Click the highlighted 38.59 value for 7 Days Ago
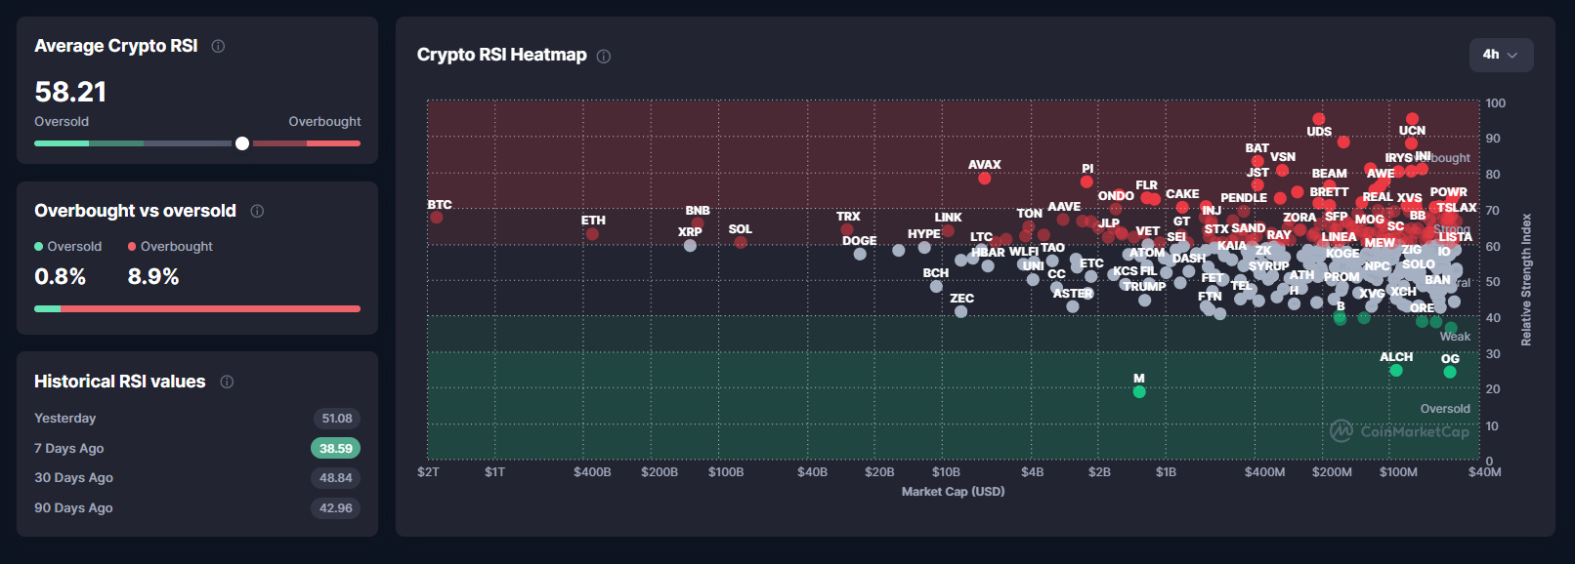Screen dimensions: 1575x564 click(336, 448)
